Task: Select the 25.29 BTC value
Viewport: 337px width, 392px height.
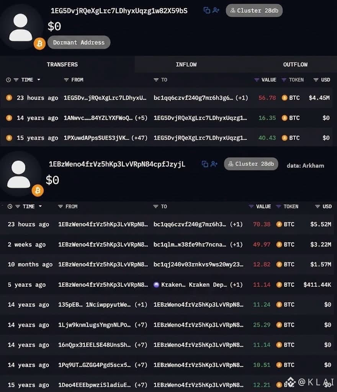Action: [x=262, y=325]
